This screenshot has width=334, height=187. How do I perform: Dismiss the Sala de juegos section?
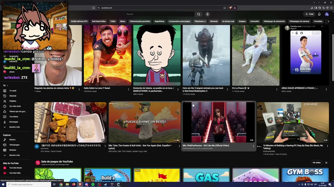[x=326, y=163]
